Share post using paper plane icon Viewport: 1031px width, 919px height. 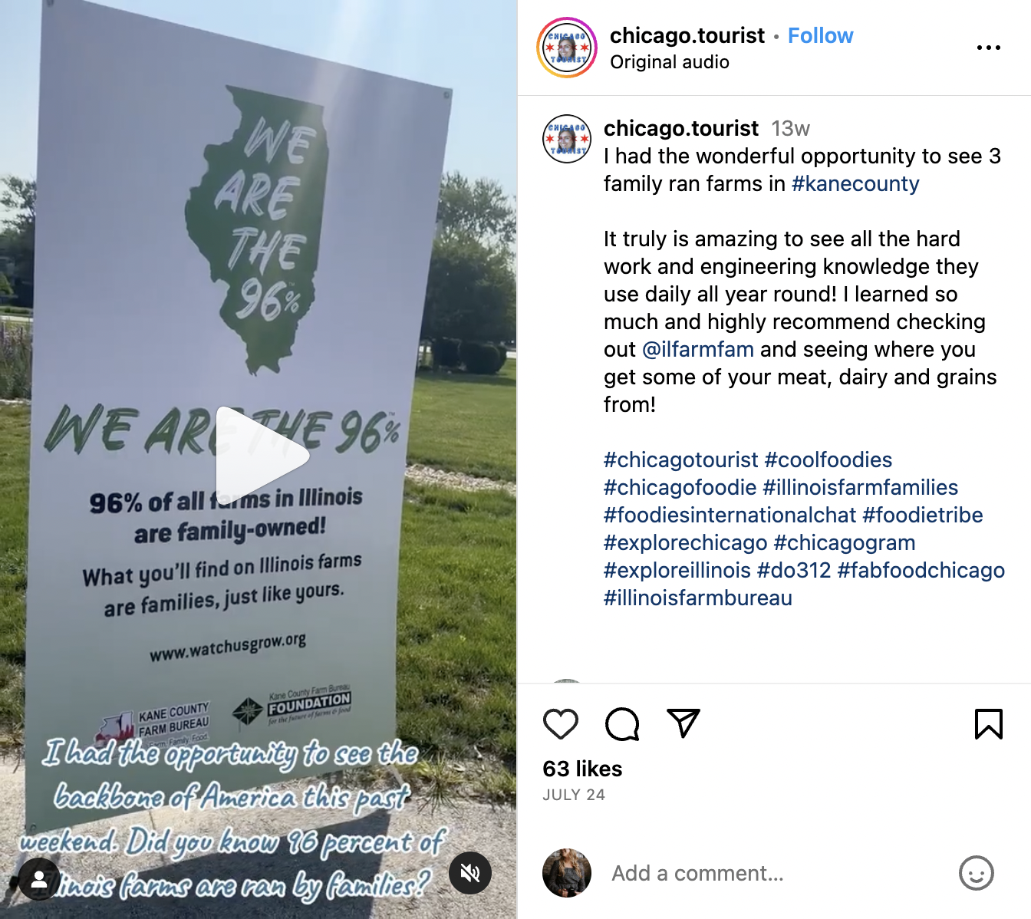pyautogui.click(x=683, y=723)
